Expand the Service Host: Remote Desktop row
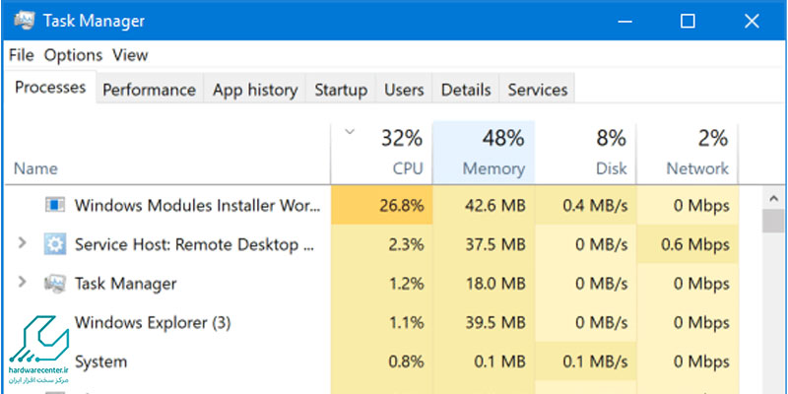Screen dimensions: 788x394 [x=22, y=243]
